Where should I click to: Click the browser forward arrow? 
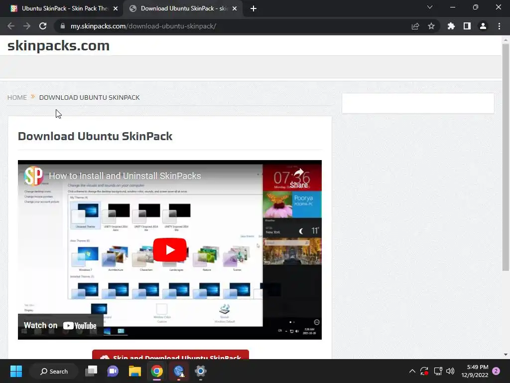(x=27, y=26)
